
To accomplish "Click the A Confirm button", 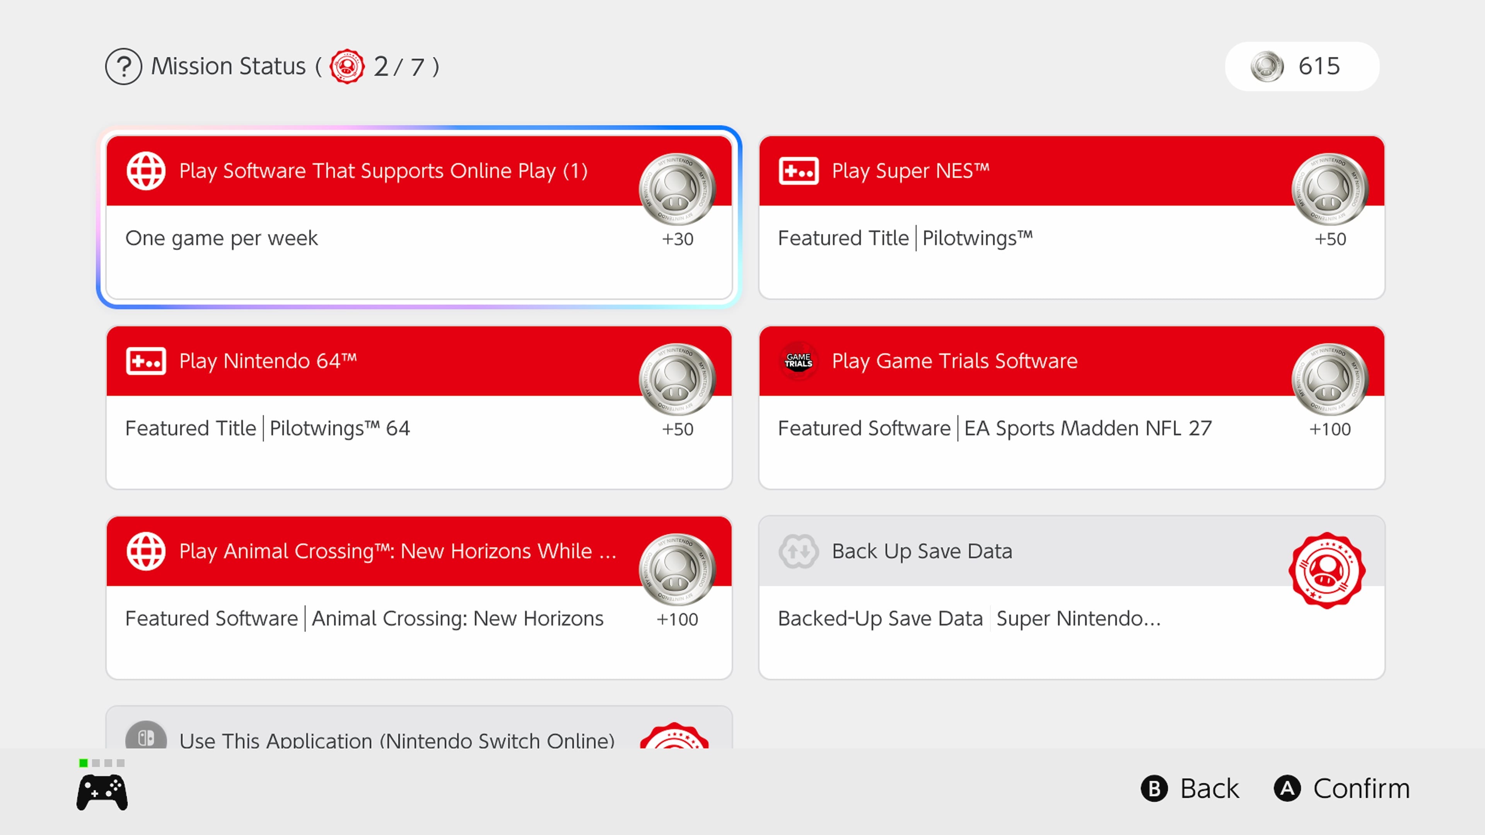I will coord(1342,788).
